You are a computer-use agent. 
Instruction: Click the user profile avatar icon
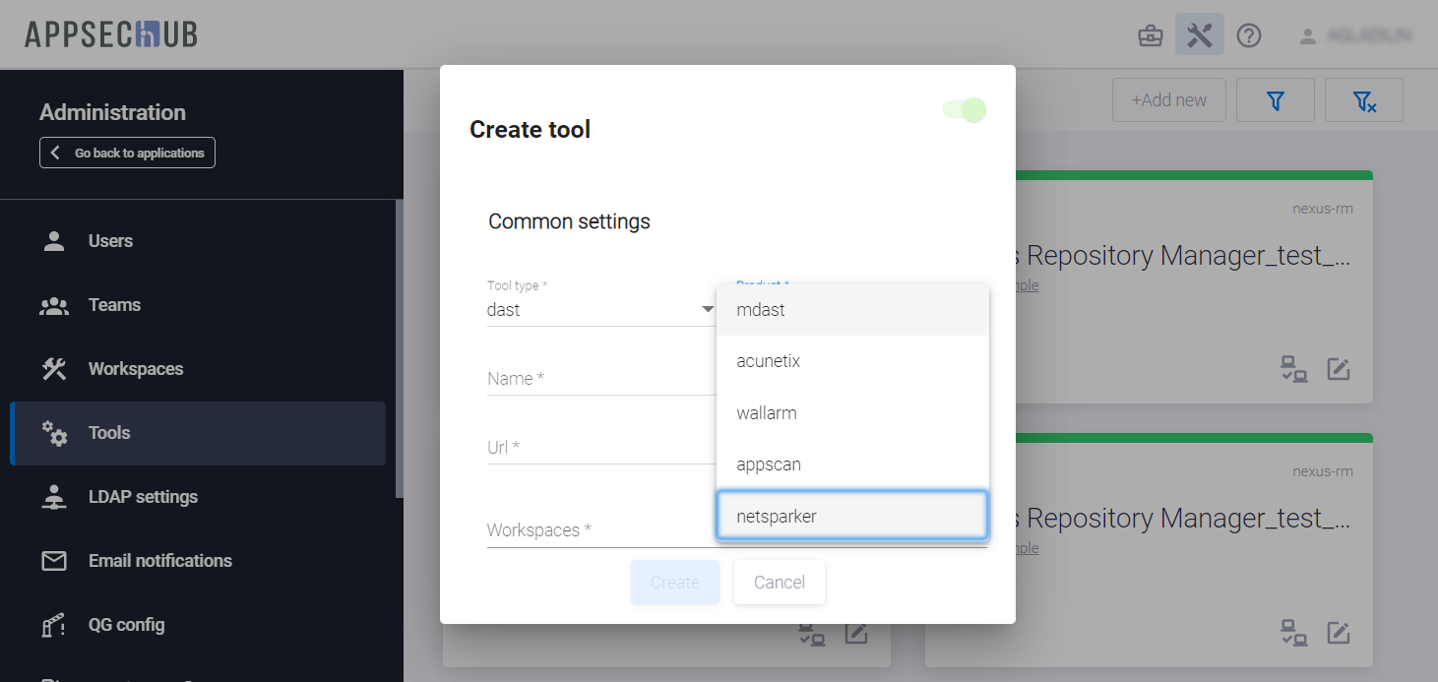click(x=1308, y=36)
